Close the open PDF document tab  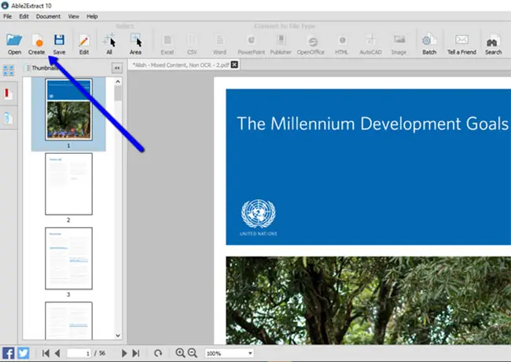pos(234,64)
